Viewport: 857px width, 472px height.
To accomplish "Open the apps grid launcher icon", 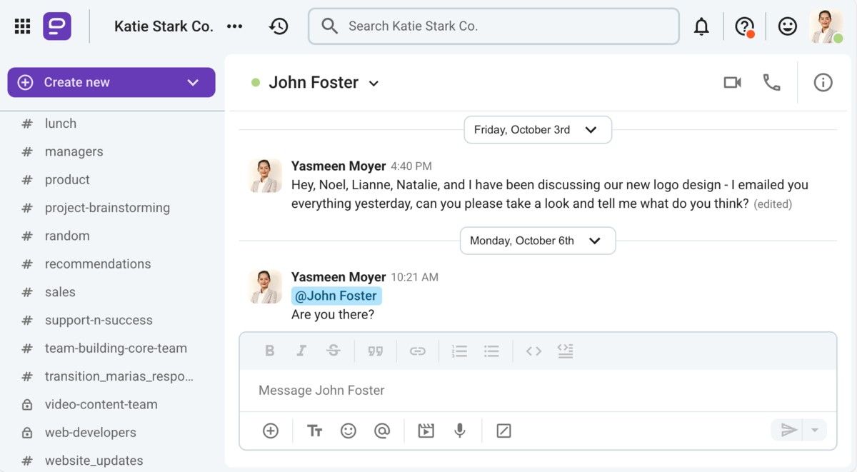I will coord(22,26).
